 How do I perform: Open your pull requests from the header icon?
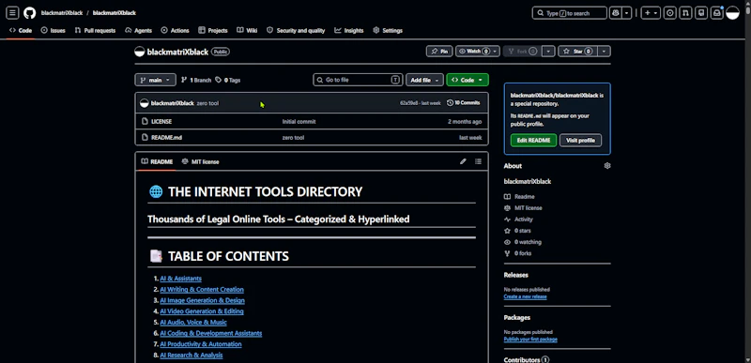[x=686, y=13]
